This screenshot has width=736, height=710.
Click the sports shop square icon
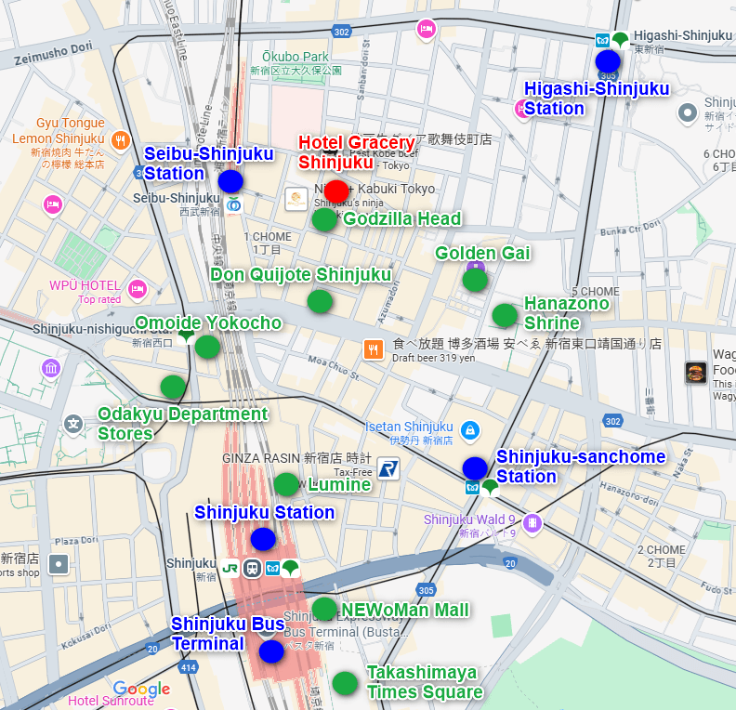coord(59,564)
